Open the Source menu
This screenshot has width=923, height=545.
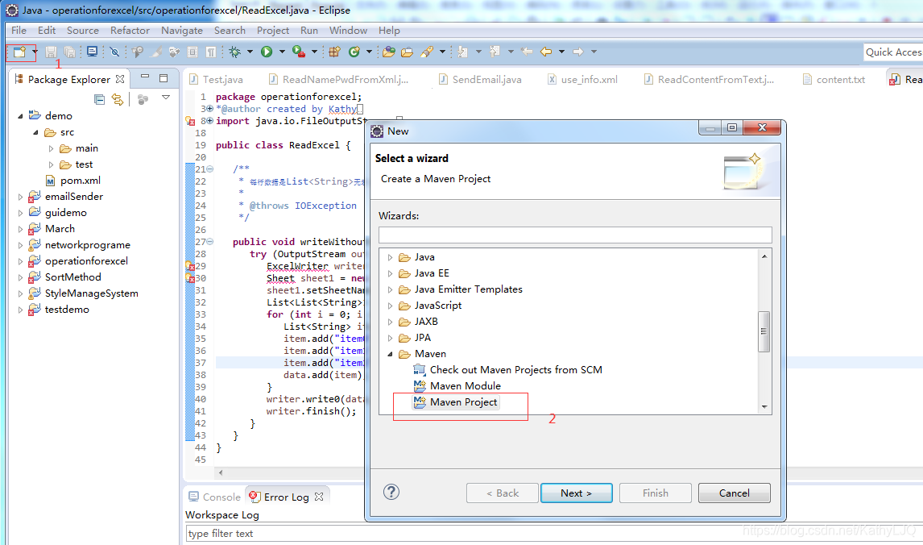pos(82,30)
